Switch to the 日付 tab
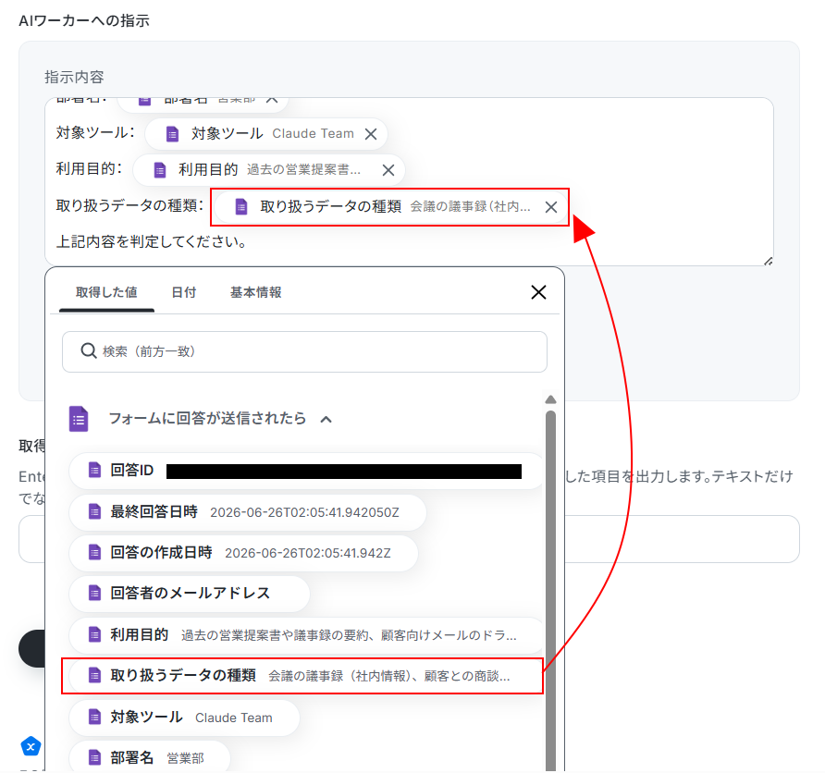This screenshot has height=773, width=825. (x=184, y=292)
